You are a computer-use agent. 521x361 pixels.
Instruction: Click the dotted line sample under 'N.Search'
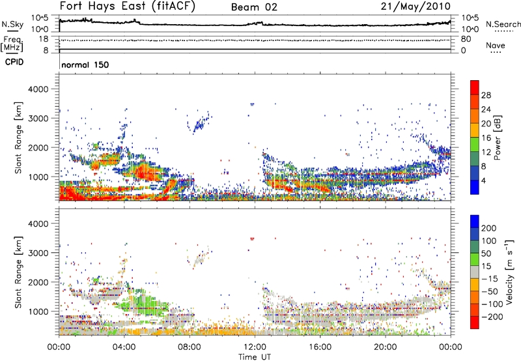(503, 31)
